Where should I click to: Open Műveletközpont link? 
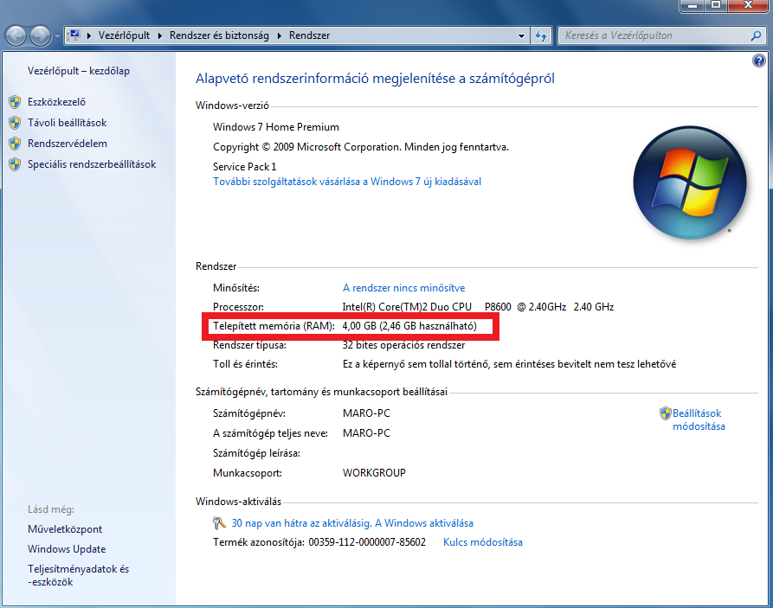[x=65, y=529]
